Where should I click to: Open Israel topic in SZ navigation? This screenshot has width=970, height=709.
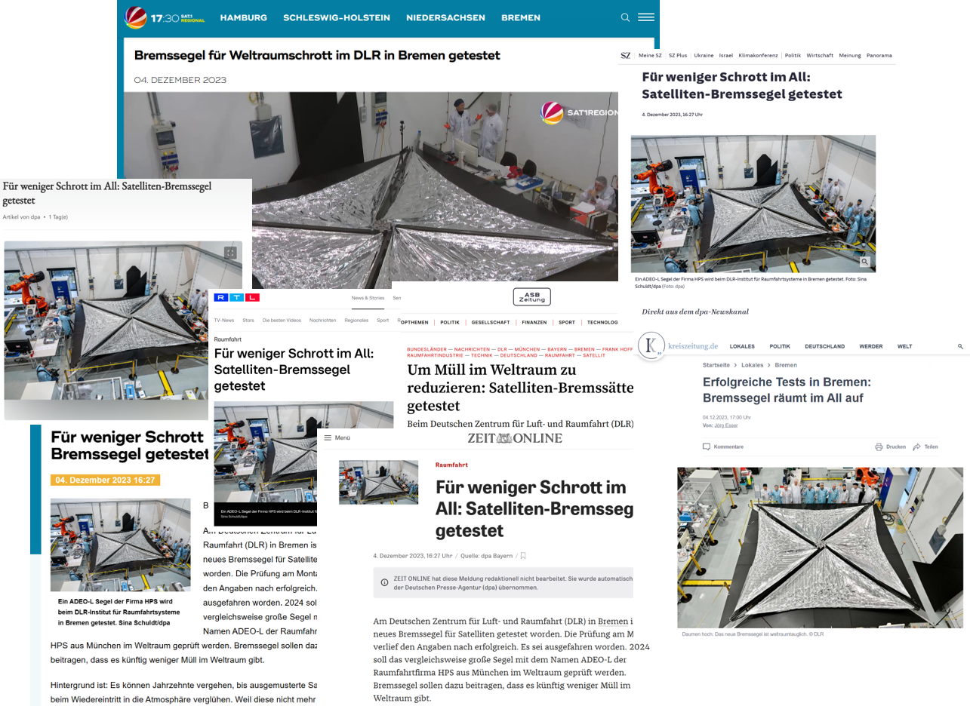[725, 55]
